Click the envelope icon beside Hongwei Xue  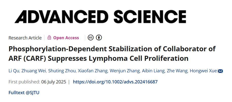220,71
